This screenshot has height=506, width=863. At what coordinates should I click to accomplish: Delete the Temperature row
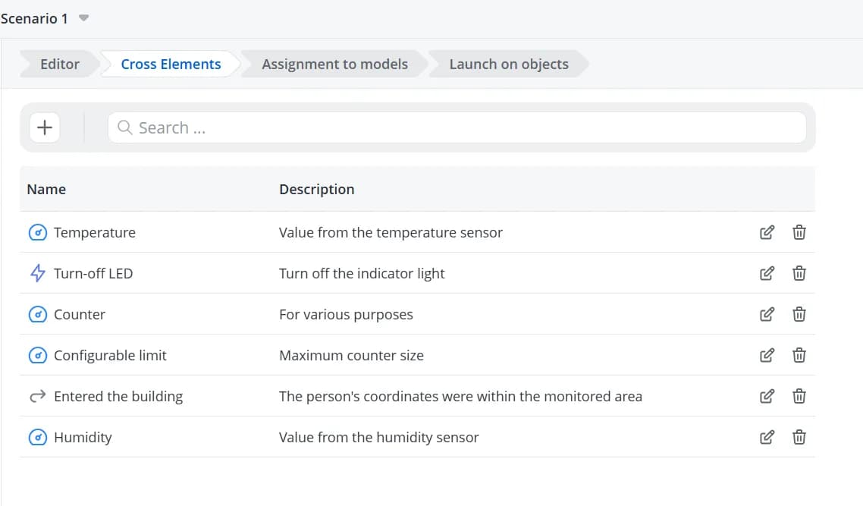(x=799, y=232)
